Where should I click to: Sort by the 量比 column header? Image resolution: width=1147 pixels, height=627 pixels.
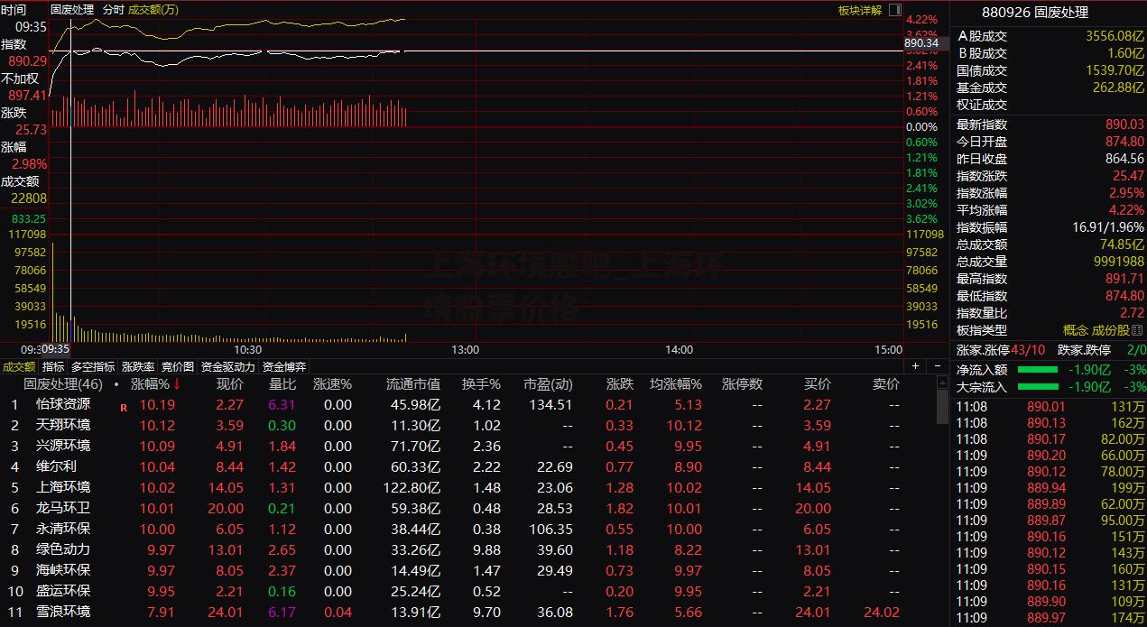tap(282, 384)
